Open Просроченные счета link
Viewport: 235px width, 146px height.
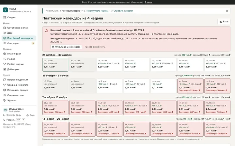(95, 47)
